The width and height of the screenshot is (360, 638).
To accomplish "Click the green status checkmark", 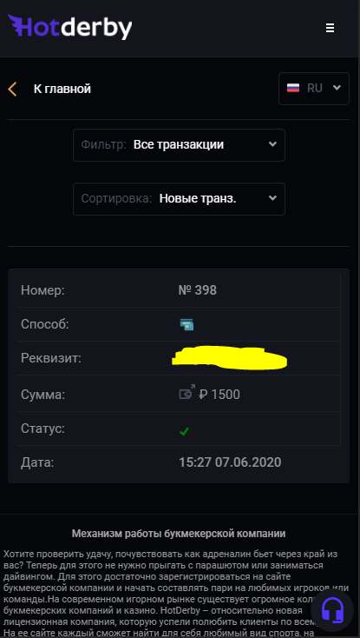I will pos(184,431).
